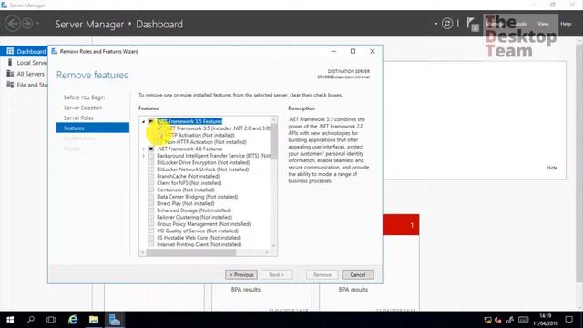Click the Local Server icon in the sidebar
Viewport: 583px width, 328px height.
click(10, 63)
